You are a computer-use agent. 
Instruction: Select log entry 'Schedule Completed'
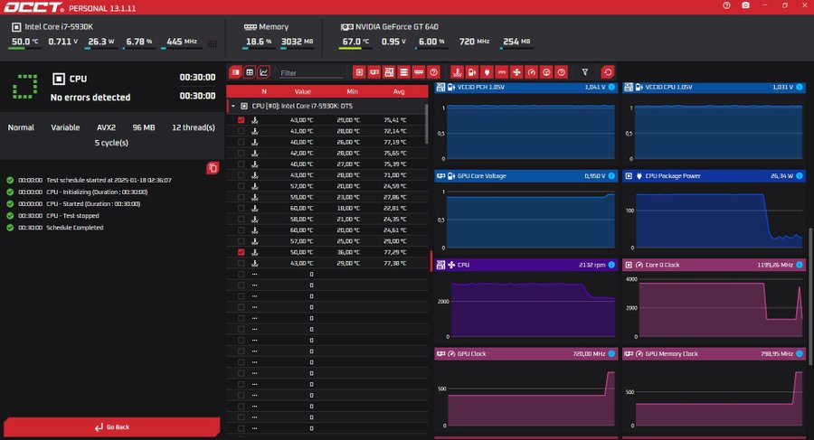tap(75, 228)
